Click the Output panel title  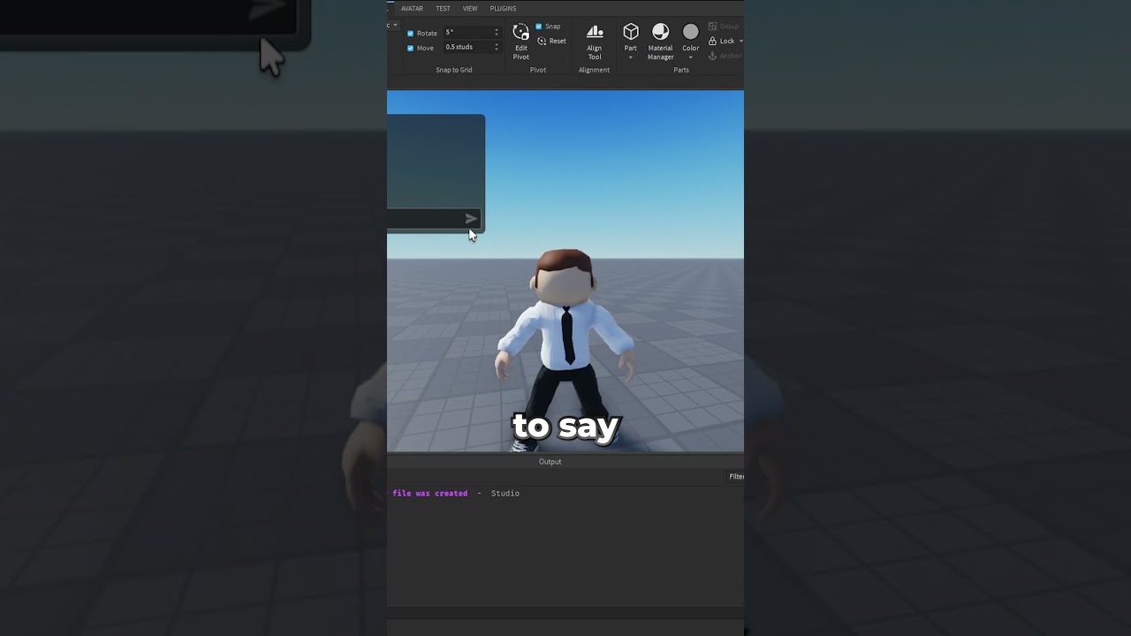click(x=550, y=462)
